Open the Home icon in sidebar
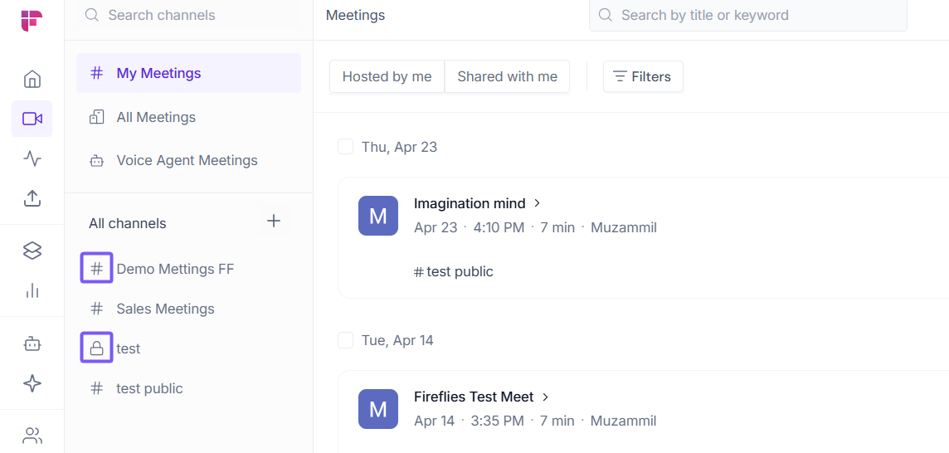The height and width of the screenshot is (453, 949). coord(32,80)
